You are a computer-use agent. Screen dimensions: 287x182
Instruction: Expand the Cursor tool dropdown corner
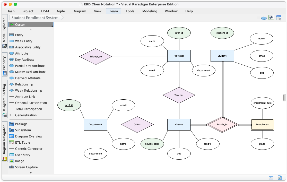[x=52, y=26]
